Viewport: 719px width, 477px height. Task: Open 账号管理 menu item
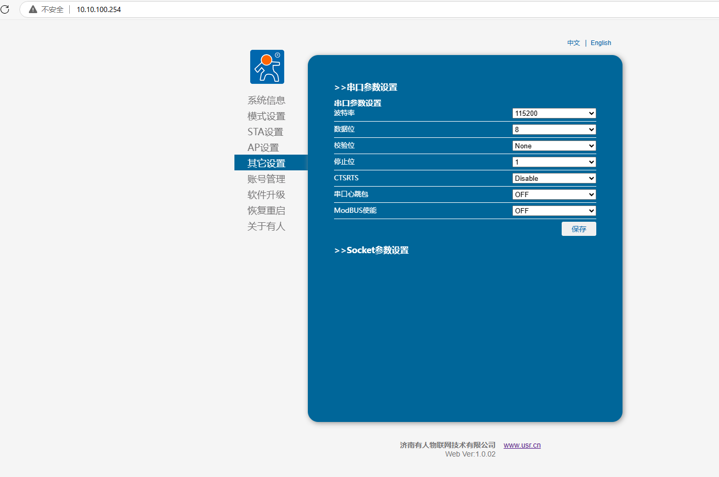(x=266, y=179)
